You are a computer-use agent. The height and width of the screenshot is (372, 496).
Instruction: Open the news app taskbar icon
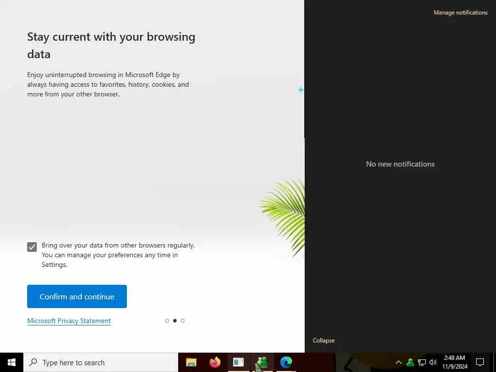tap(238, 362)
